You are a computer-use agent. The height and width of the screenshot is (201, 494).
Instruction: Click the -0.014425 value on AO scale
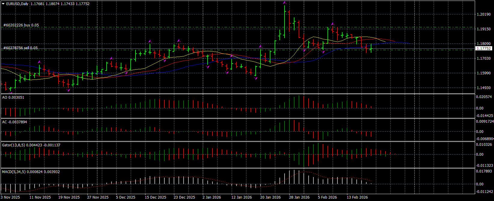(x=484, y=116)
